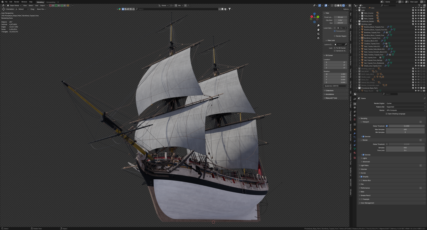Add a new workspace tab
427x230 pixels.
click(58, 2)
